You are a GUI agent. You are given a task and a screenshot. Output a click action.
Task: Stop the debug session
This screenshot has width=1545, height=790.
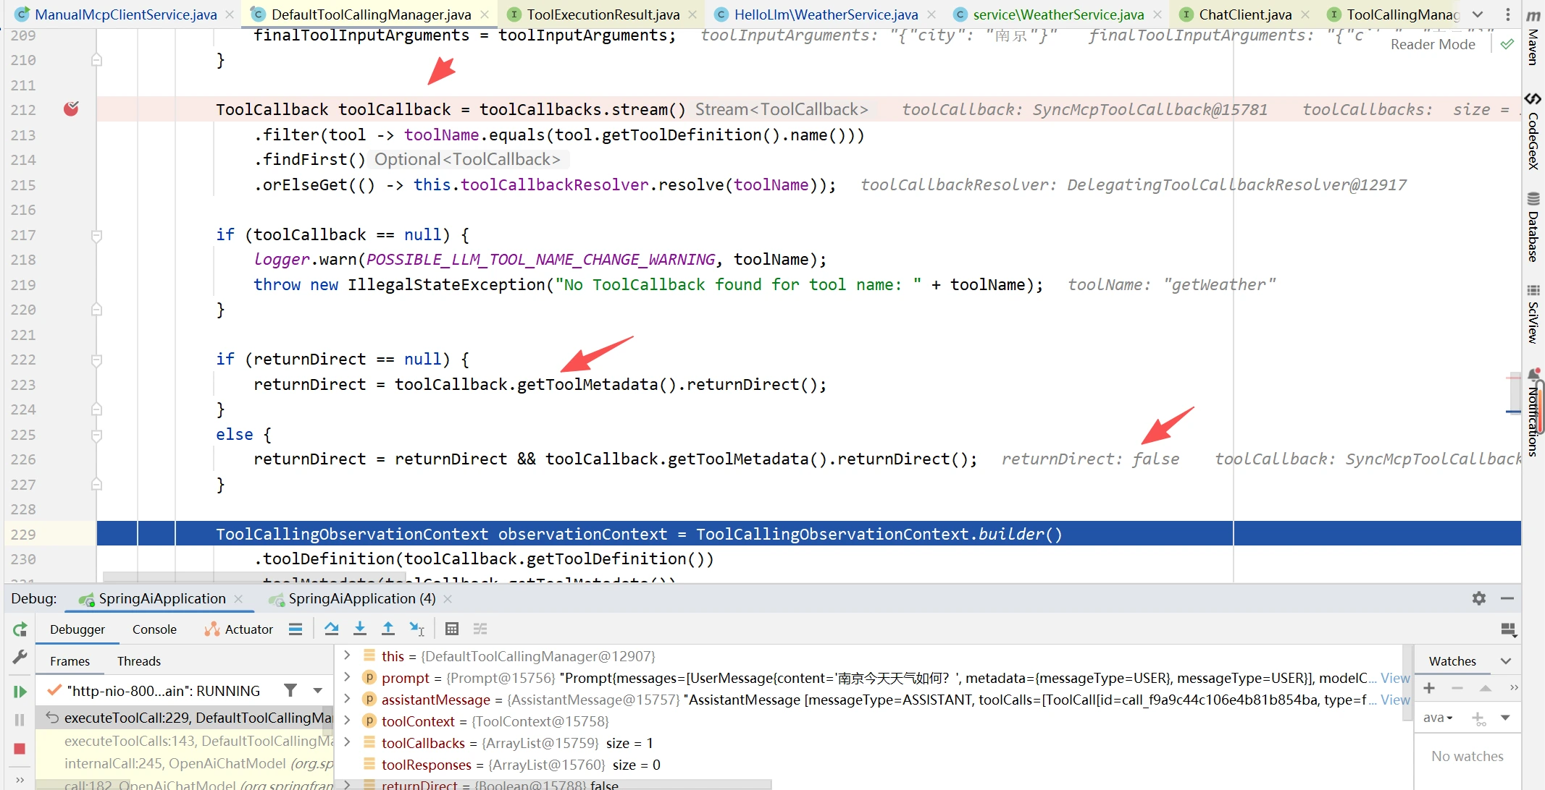(20, 749)
